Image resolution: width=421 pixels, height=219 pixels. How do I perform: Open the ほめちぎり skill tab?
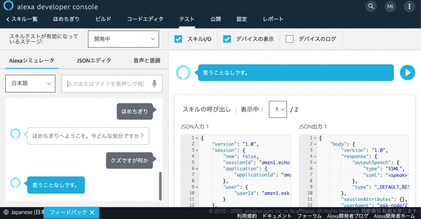point(66,19)
